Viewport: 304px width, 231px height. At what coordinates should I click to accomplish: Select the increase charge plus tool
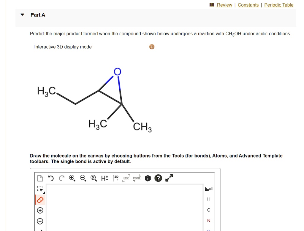tap(39, 210)
